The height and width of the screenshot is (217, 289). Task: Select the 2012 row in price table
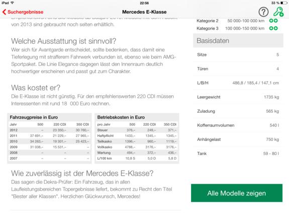coord(49,130)
